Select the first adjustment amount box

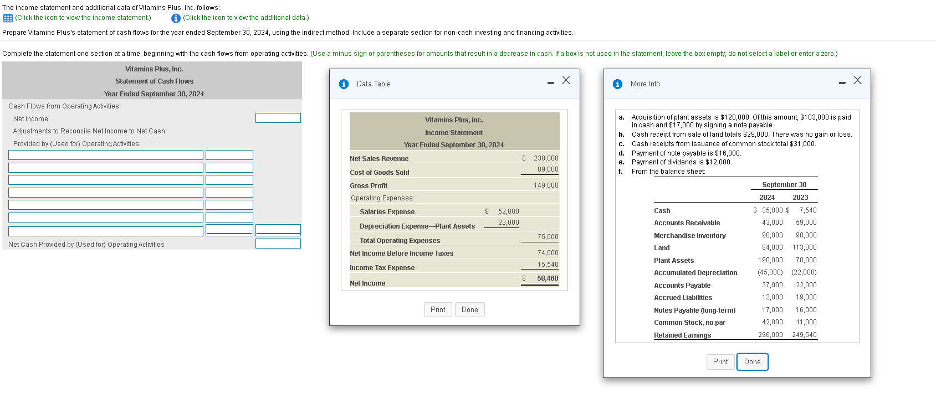coord(229,155)
